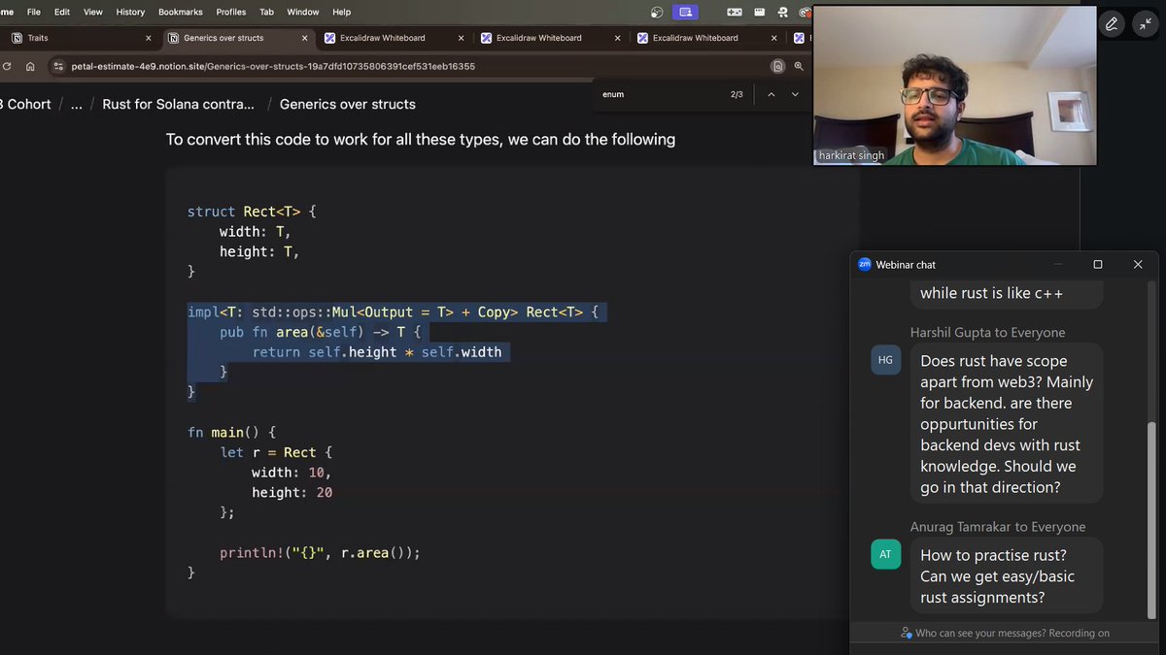Click the 'Rust for Solana contra...' breadcrumb link
The image size is (1166, 655).
pyautogui.click(x=178, y=103)
